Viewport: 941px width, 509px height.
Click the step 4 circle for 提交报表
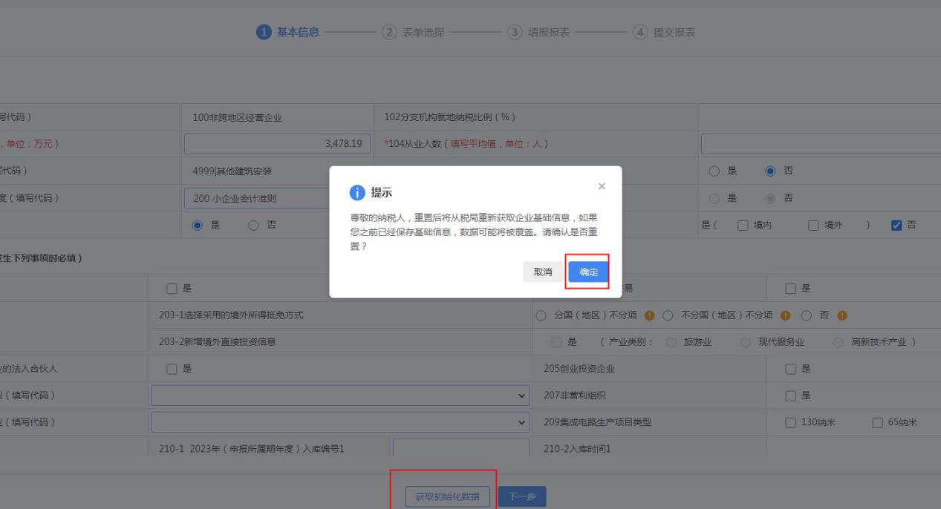pyautogui.click(x=639, y=32)
